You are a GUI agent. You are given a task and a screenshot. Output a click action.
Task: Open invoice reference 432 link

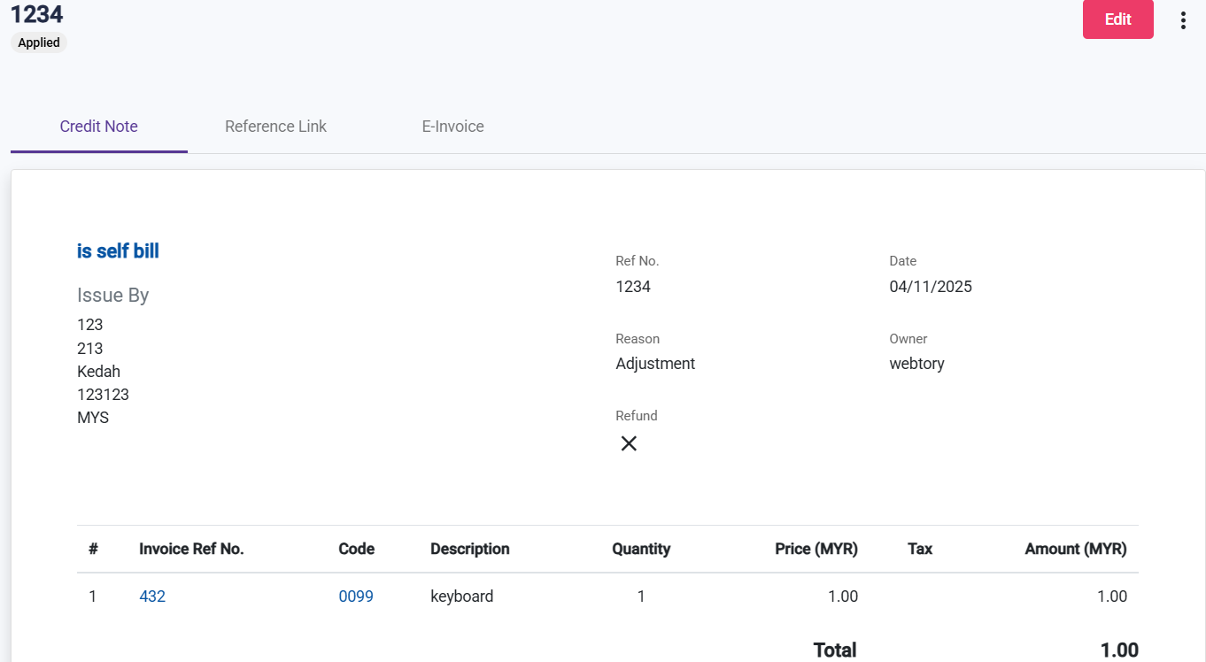tap(152, 597)
